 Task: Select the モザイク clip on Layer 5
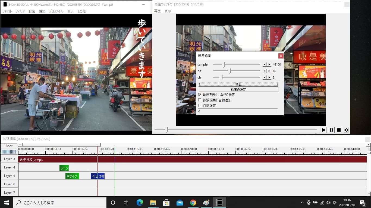pyautogui.click(x=72, y=176)
